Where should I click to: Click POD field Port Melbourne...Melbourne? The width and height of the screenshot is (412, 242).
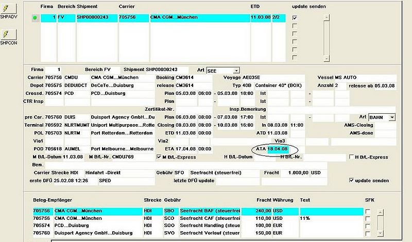[x=123, y=149]
